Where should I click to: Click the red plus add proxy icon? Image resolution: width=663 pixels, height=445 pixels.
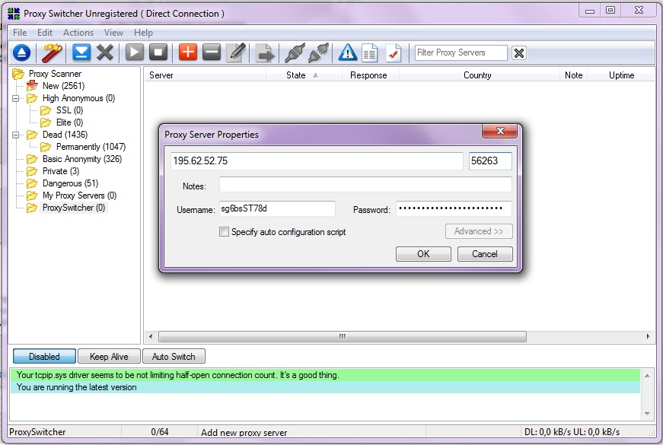pos(188,52)
